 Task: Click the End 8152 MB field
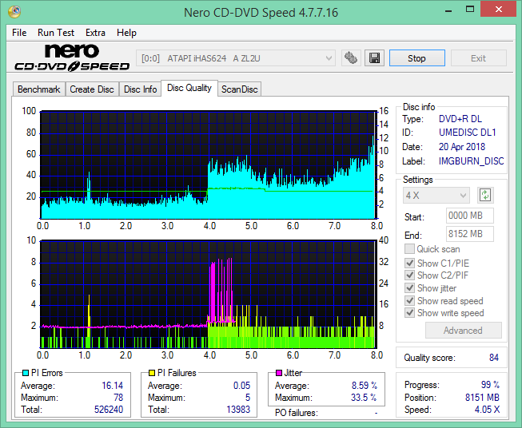470,234
